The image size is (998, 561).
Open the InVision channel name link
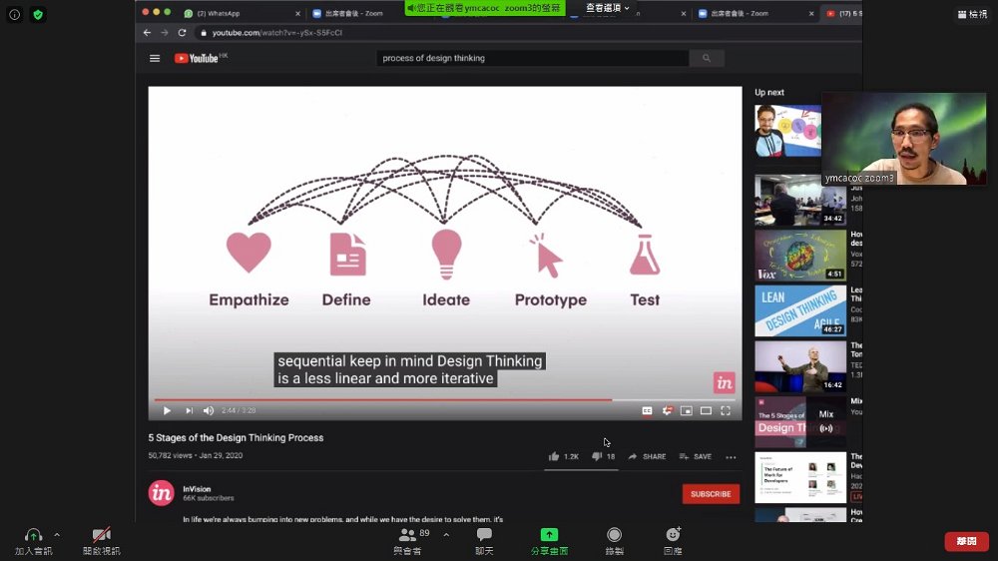[197, 489]
